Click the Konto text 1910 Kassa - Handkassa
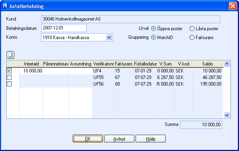The image size is (239, 151). pyautogui.click(x=66, y=38)
